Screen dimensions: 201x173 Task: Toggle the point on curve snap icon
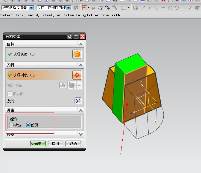(191, 8)
